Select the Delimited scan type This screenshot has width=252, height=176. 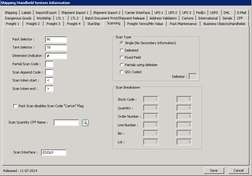pos(122,50)
